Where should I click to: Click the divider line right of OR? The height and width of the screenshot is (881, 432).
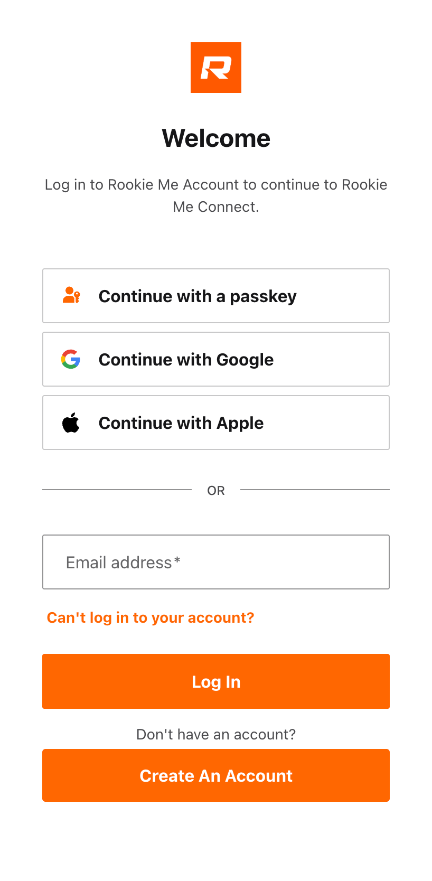click(x=315, y=490)
